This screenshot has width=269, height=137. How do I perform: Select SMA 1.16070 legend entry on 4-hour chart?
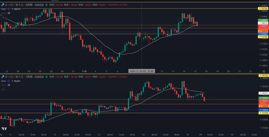click(x=16, y=9)
